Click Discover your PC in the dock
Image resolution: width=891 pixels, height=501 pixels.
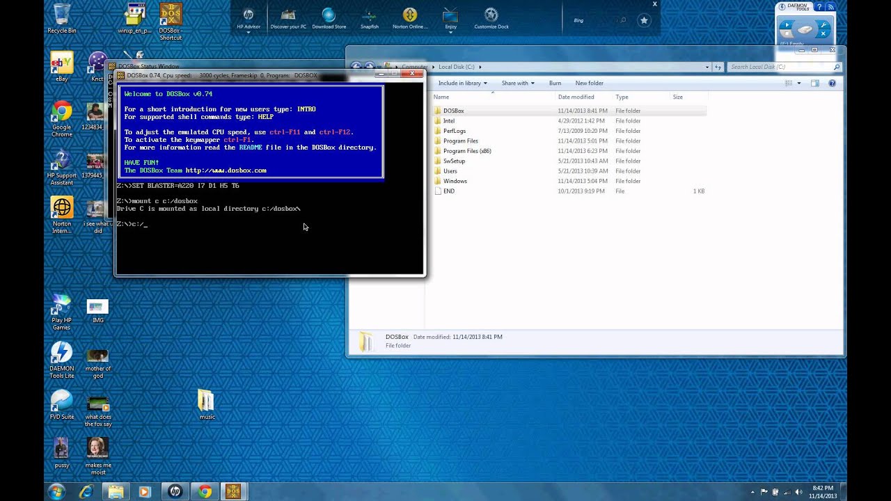coord(288,19)
